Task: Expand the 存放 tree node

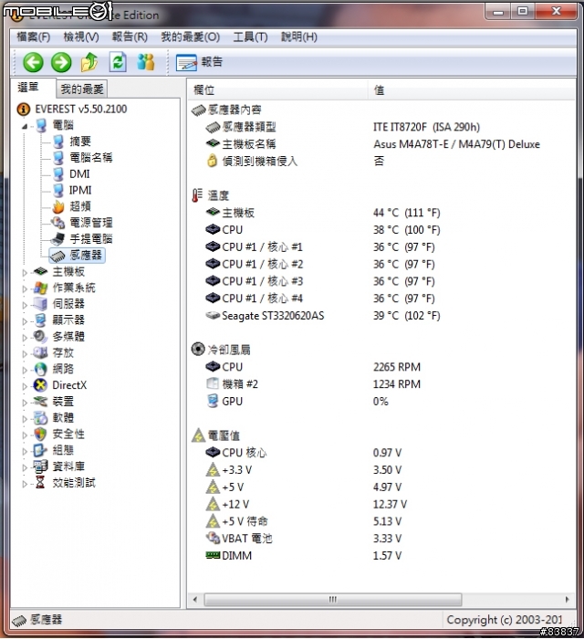Action: coord(25,354)
